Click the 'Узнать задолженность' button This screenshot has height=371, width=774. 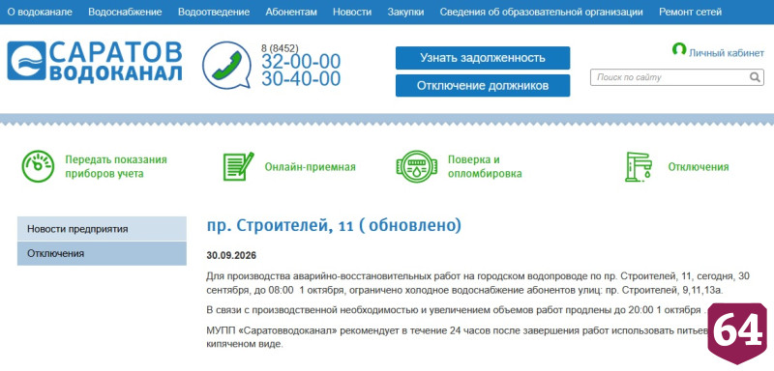tap(483, 58)
